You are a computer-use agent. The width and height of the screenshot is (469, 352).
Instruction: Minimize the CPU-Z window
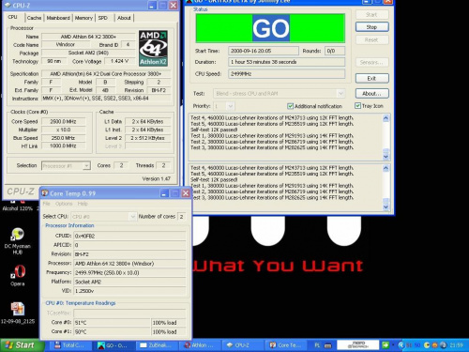(x=152, y=6)
